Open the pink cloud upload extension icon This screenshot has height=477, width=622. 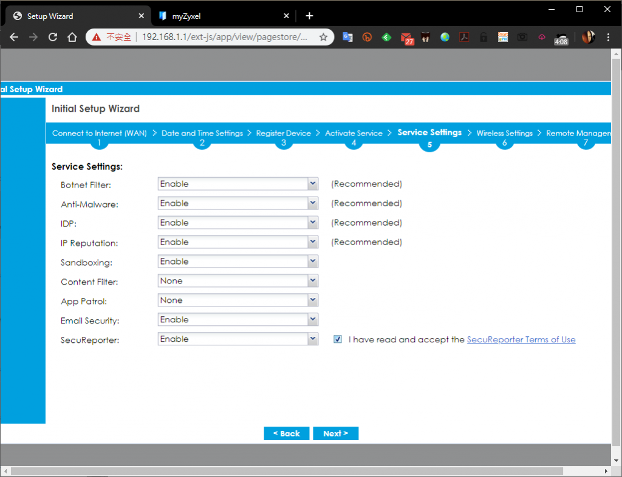coord(541,37)
